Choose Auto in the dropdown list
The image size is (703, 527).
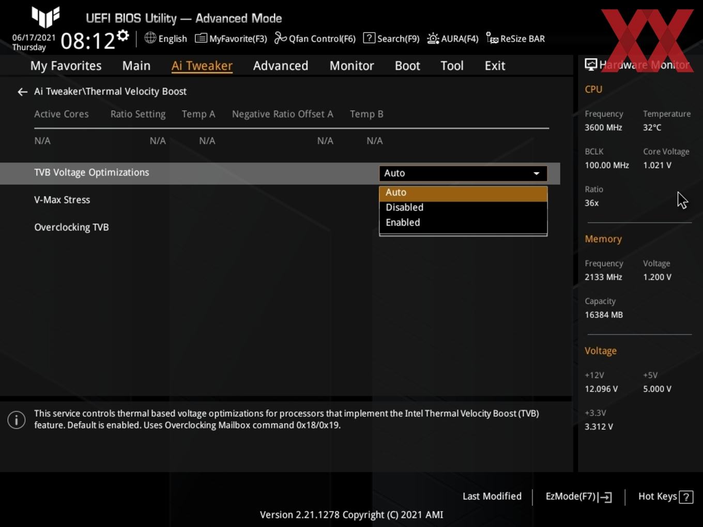point(463,193)
